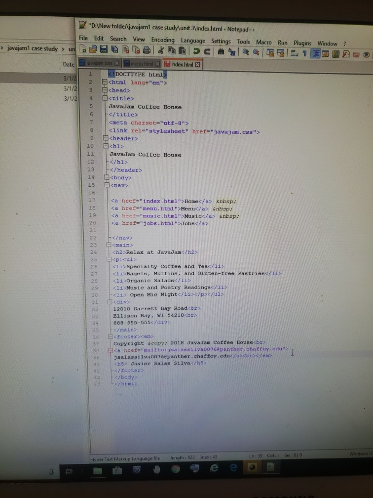Save the current file via toolbar

(104, 49)
